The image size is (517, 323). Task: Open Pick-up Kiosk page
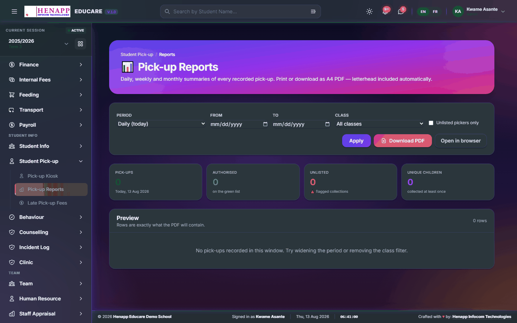click(51, 176)
